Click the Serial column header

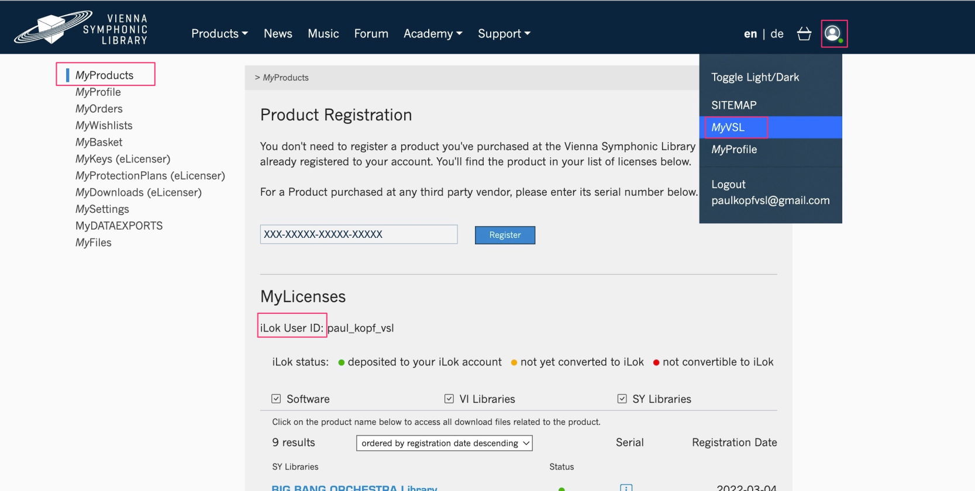[x=630, y=442]
